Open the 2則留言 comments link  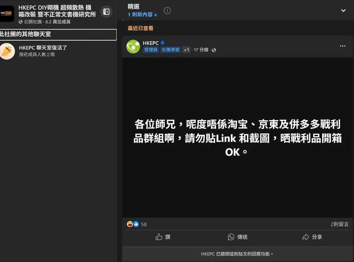tap(339, 224)
